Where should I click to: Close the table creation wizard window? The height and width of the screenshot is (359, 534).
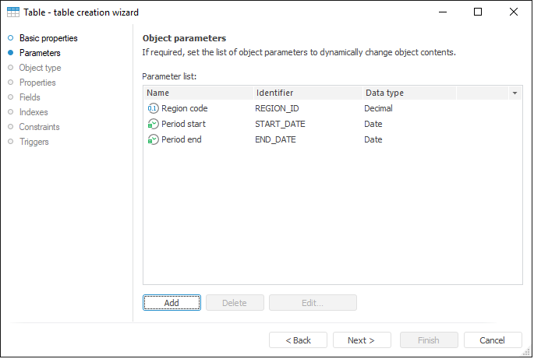click(513, 12)
